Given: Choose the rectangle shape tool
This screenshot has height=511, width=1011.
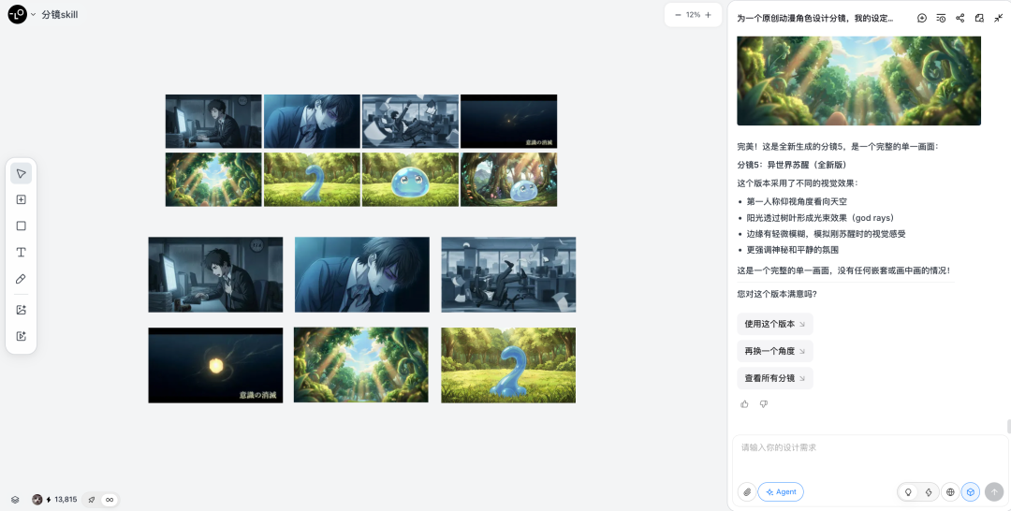Looking at the screenshot, I should [21, 226].
